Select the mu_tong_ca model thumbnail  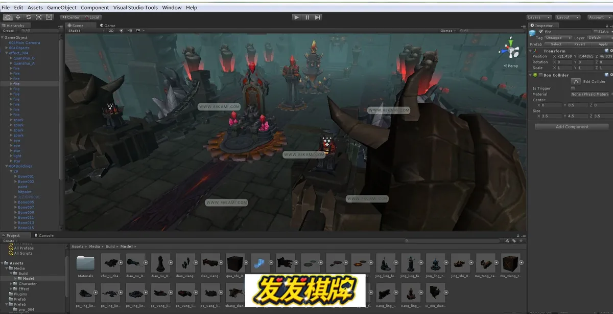pos(486,263)
